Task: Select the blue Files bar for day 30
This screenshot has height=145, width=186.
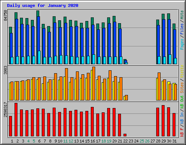Action: click(x=169, y=37)
